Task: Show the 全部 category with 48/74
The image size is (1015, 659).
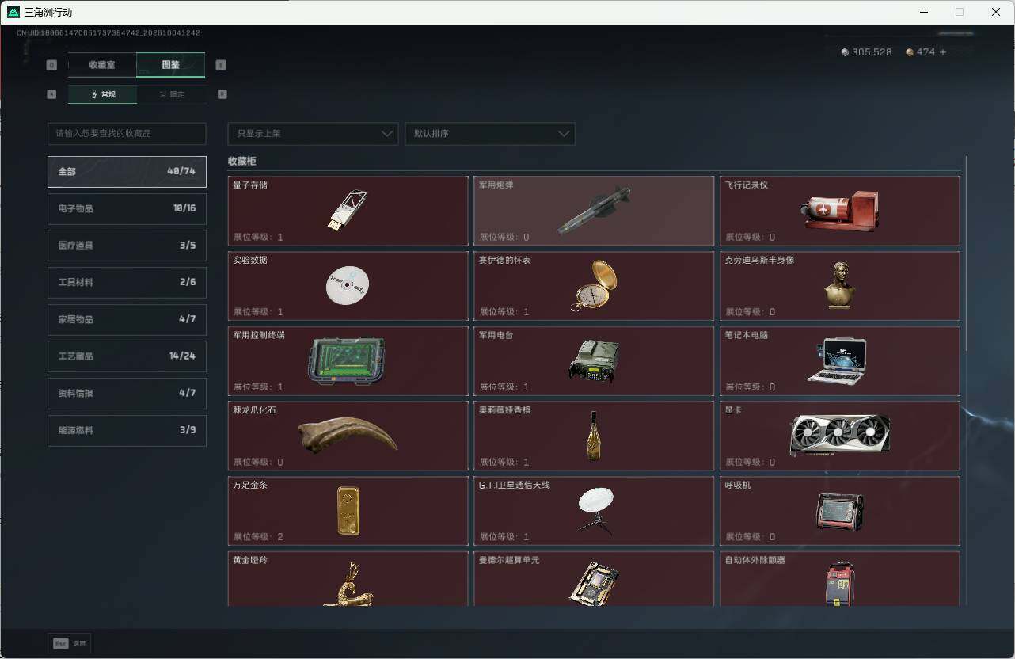Action: 127,172
